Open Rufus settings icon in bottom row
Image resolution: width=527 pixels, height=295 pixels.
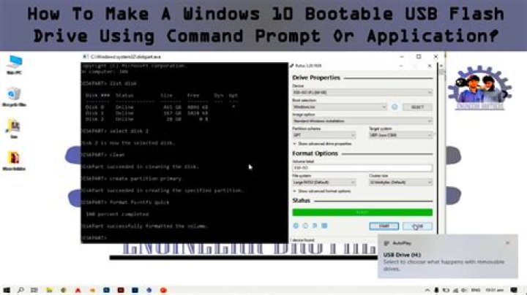point(315,226)
